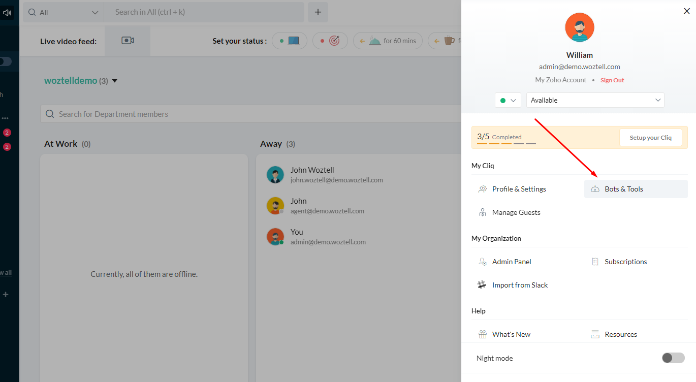Click the avatar for agent@demo.woztell.com

(275, 206)
